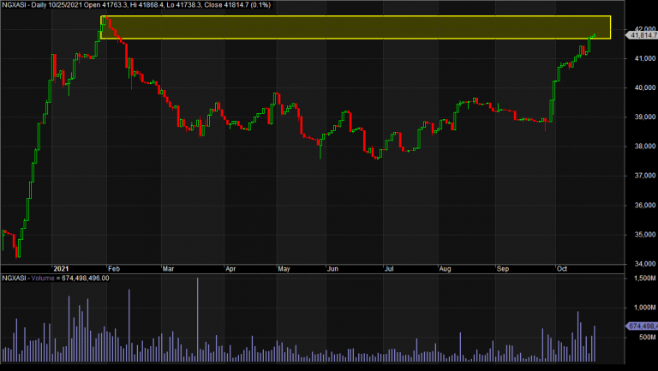Viewport: 658px width, 371px height.
Task: Click the 34,000 price axis label
Action: click(645, 264)
